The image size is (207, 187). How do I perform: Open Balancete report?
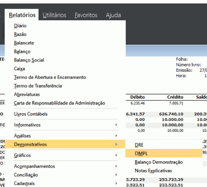point(24,43)
